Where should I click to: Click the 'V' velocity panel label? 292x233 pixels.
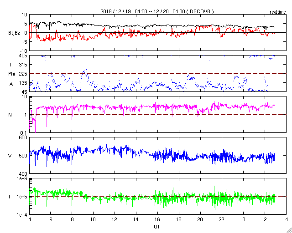(10, 156)
